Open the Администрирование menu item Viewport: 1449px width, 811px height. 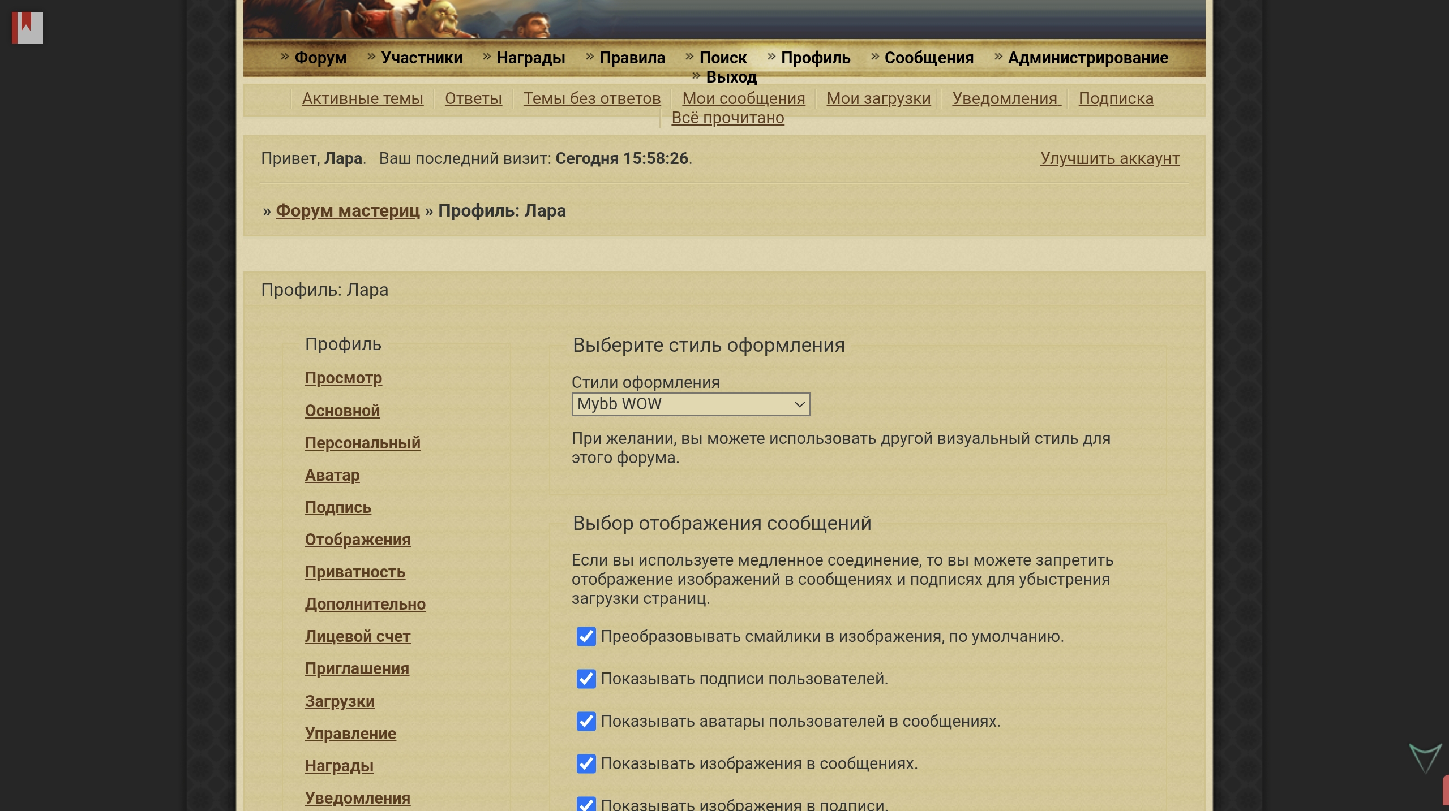click(1087, 58)
